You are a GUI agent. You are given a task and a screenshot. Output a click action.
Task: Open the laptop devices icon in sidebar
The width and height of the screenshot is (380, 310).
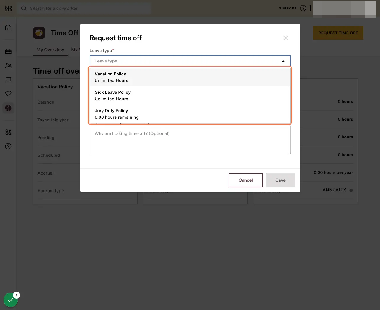click(8, 80)
